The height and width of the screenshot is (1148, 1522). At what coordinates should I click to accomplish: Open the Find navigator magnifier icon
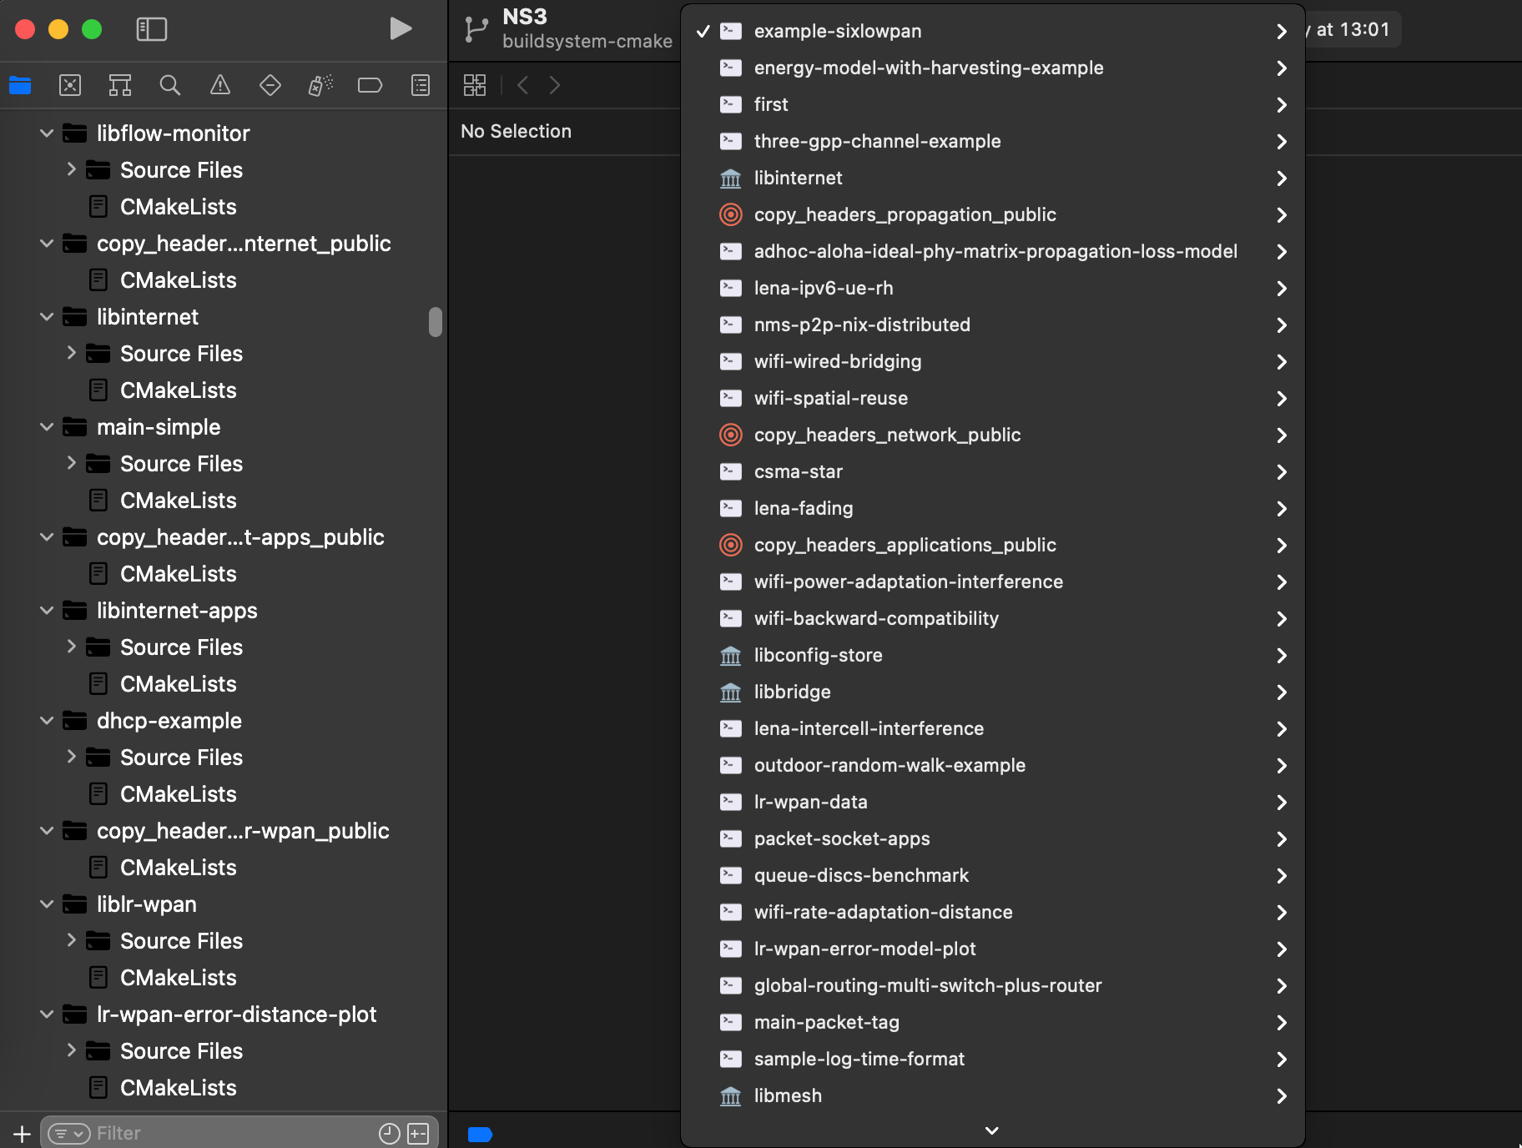click(x=170, y=85)
